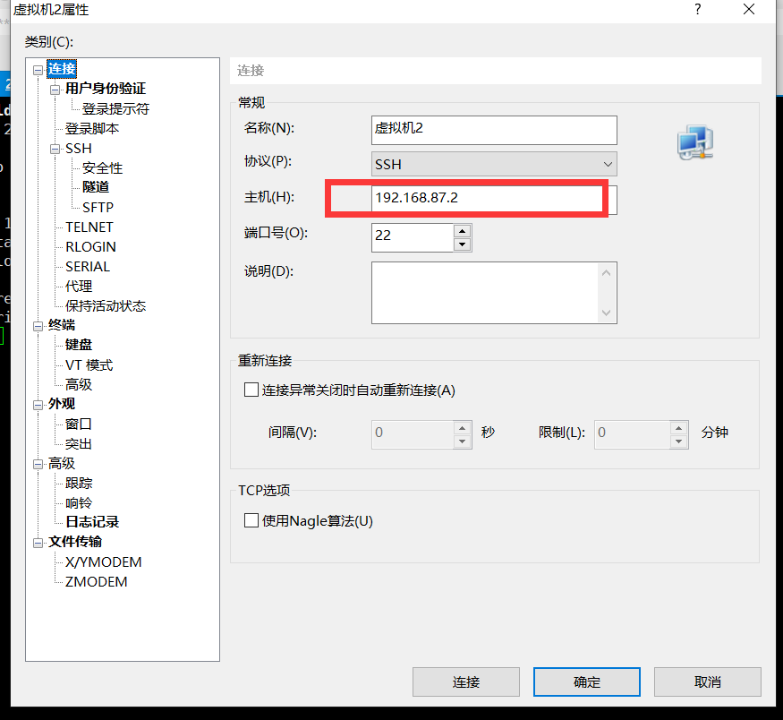Select 保持活动状态 in the tree
This screenshot has height=720, width=783.
[106, 305]
